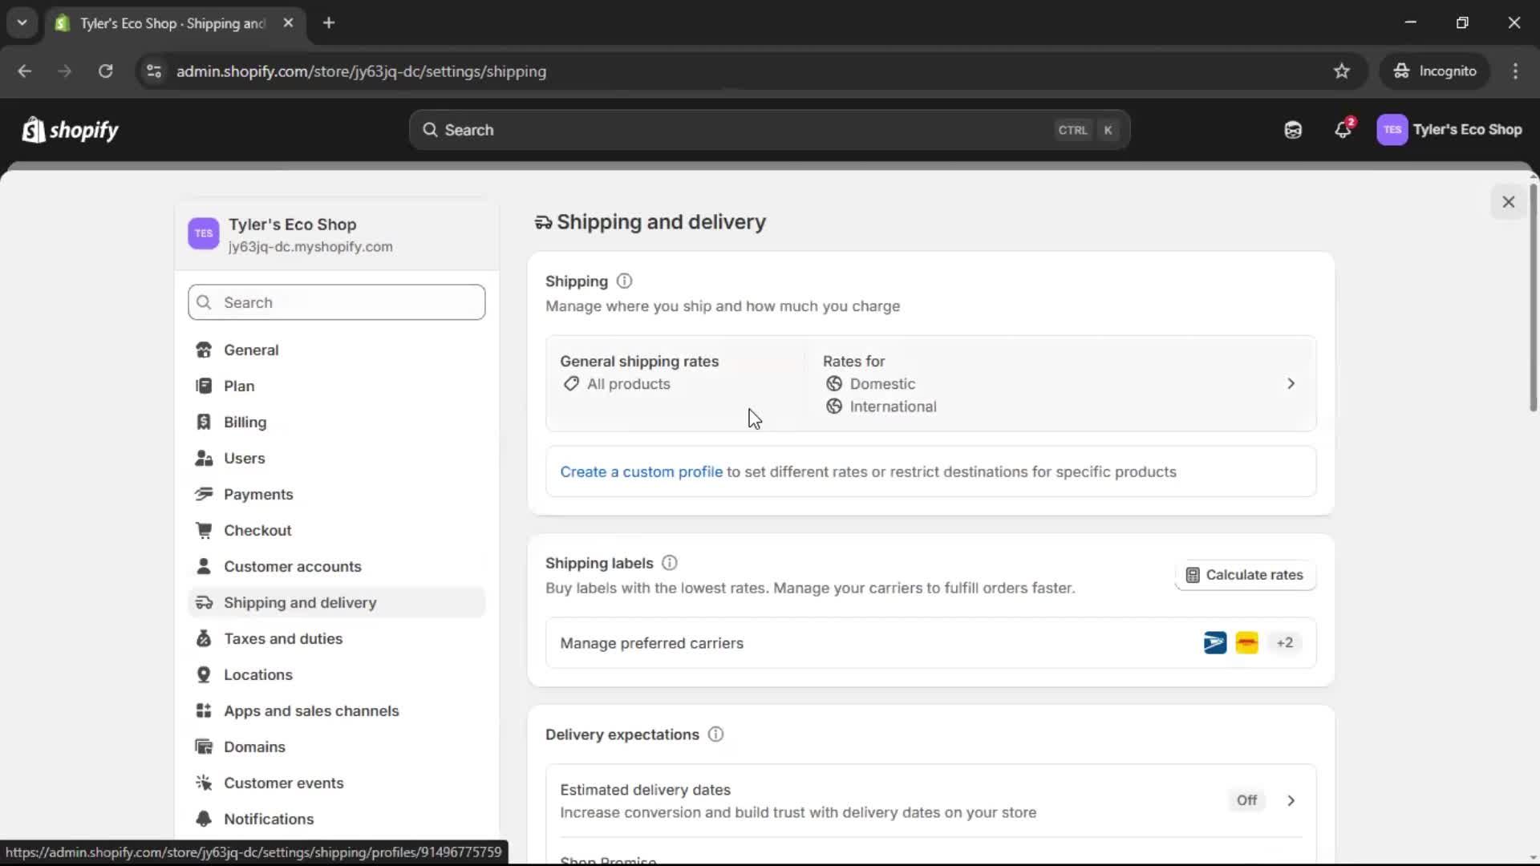Toggle Estimated delivery dates off switch
The image size is (1540, 866).
point(1246,800)
